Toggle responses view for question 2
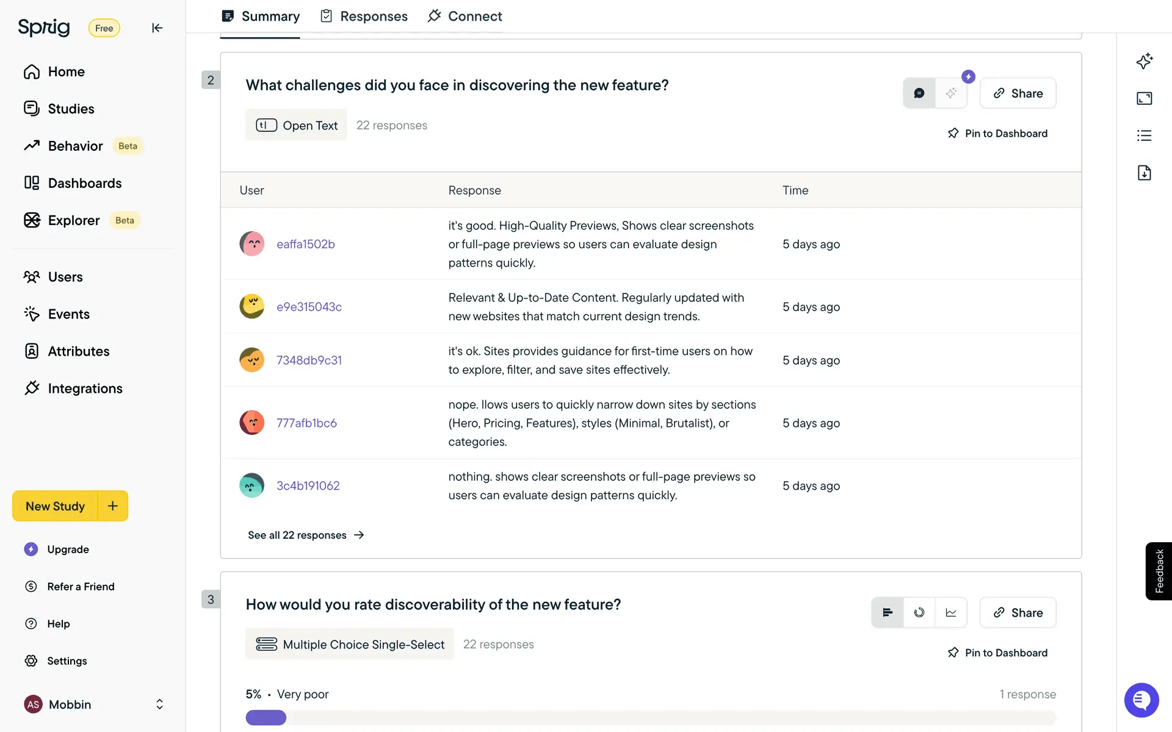Viewport: 1172px width, 732px height. pyautogui.click(x=919, y=93)
